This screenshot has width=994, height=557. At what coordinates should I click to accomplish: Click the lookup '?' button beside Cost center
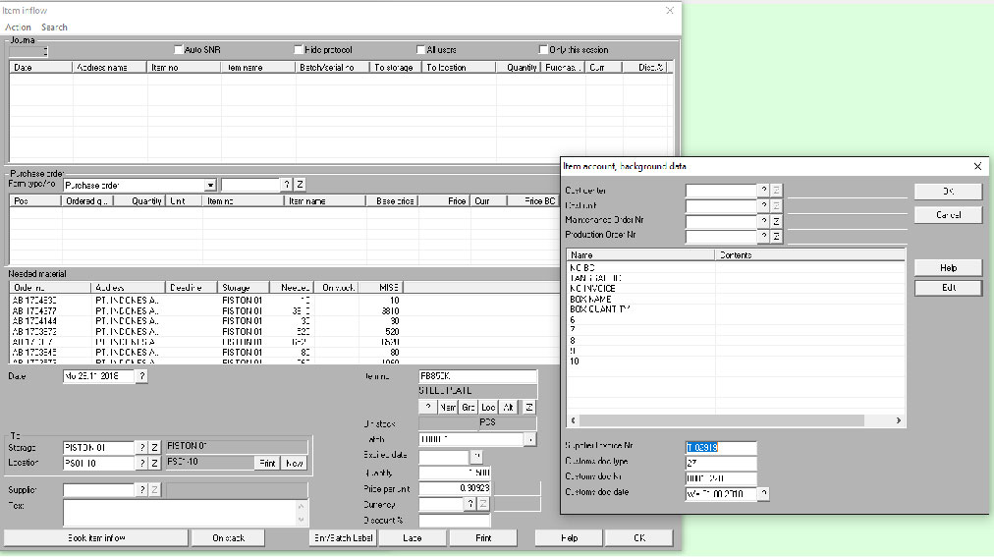coord(763,191)
